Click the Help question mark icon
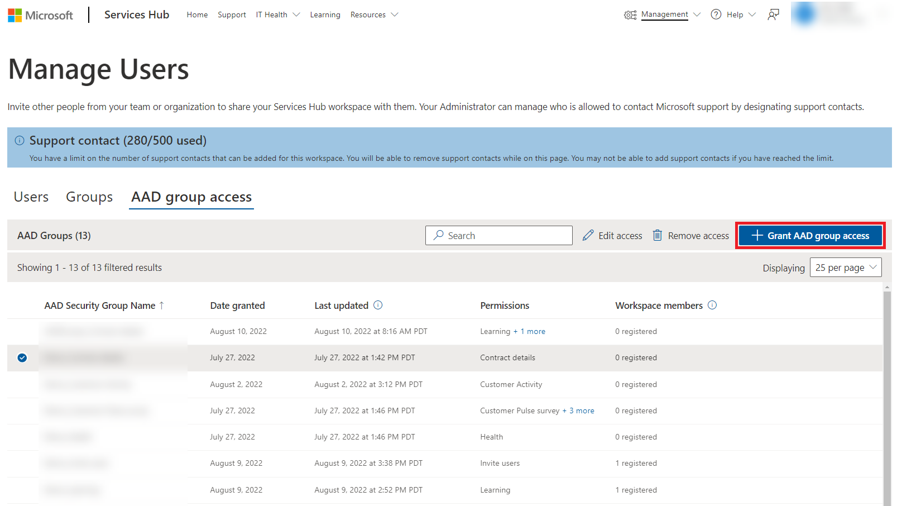The height and width of the screenshot is (506, 897). pyautogui.click(x=716, y=15)
